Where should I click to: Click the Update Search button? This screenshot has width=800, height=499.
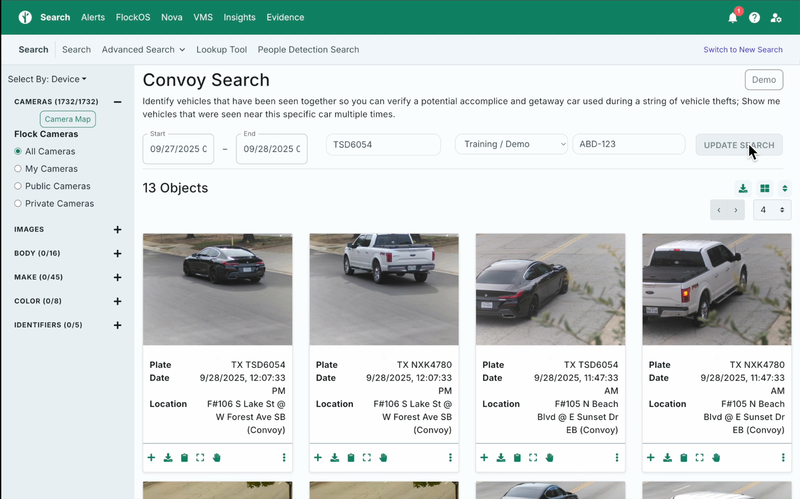739,145
